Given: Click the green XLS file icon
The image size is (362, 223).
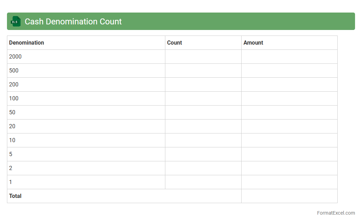Looking at the screenshot, I should point(16,21).
